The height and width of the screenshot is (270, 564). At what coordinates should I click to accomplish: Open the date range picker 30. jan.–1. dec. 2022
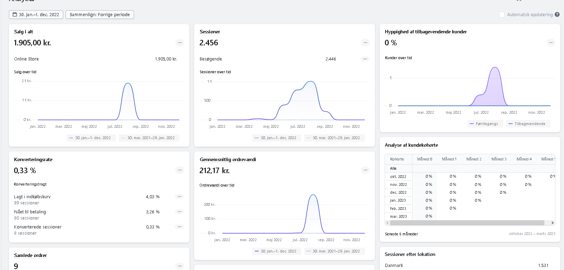(x=36, y=14)
